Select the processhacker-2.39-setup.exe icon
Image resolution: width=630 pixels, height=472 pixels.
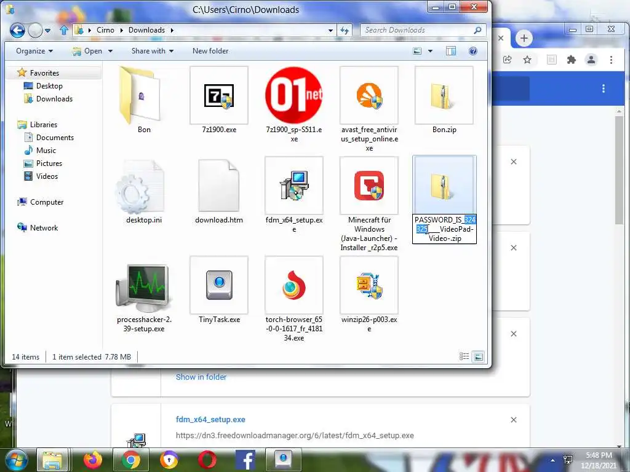(144, 287)
